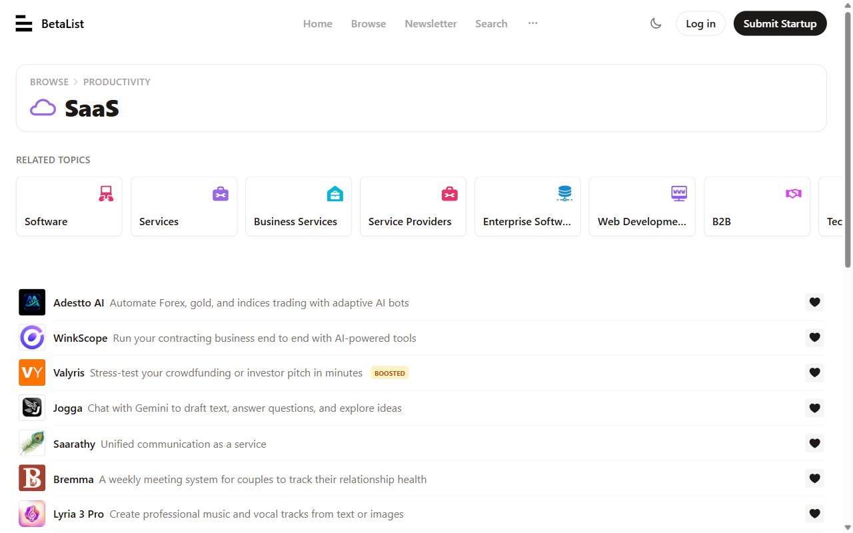
Task: Like Lyria 3 Pro with heart button
Action: [x=814, y=514]
